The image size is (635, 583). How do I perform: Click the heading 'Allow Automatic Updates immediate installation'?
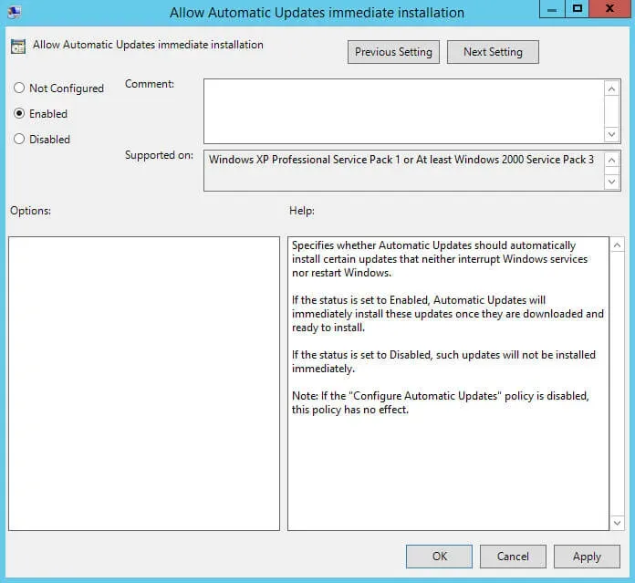pos(148,45)
